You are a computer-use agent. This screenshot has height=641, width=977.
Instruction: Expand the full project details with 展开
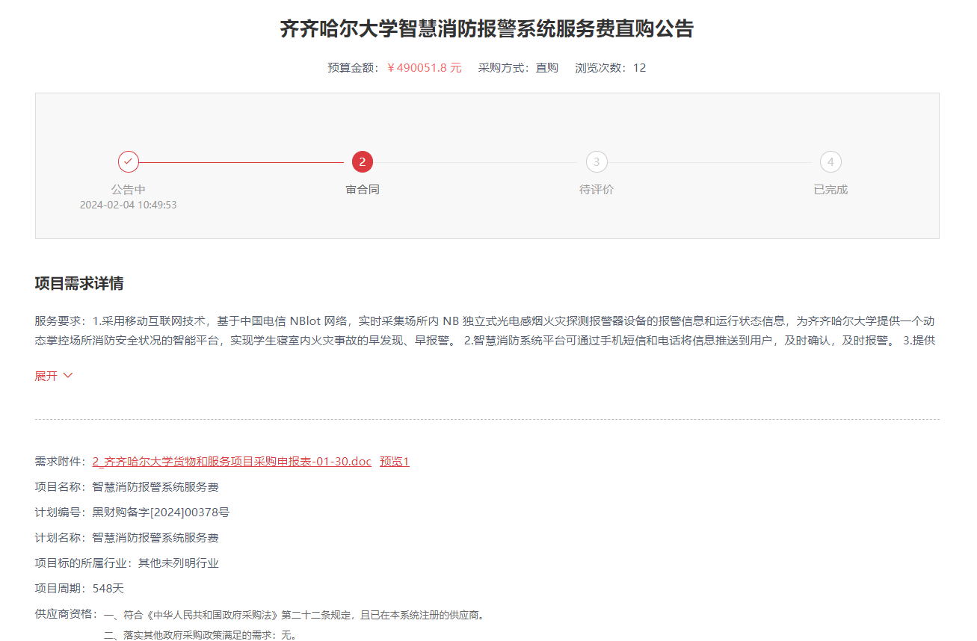tap(53, 376)
